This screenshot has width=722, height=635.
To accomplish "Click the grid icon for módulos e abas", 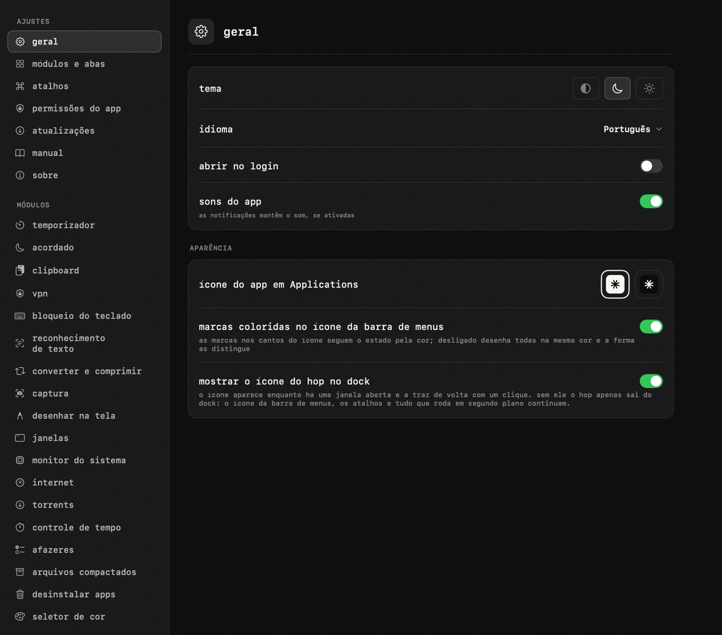I will pyautogui.click(x=20, y=64).
